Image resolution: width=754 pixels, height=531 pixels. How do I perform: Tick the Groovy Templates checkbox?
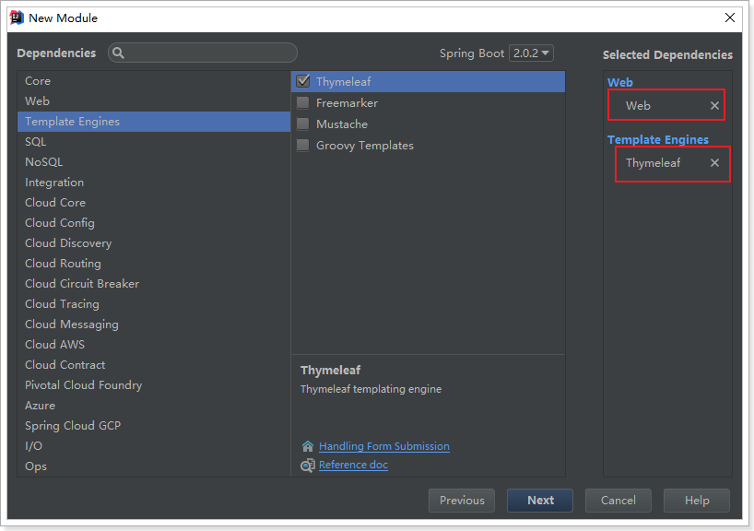[303, 146]
